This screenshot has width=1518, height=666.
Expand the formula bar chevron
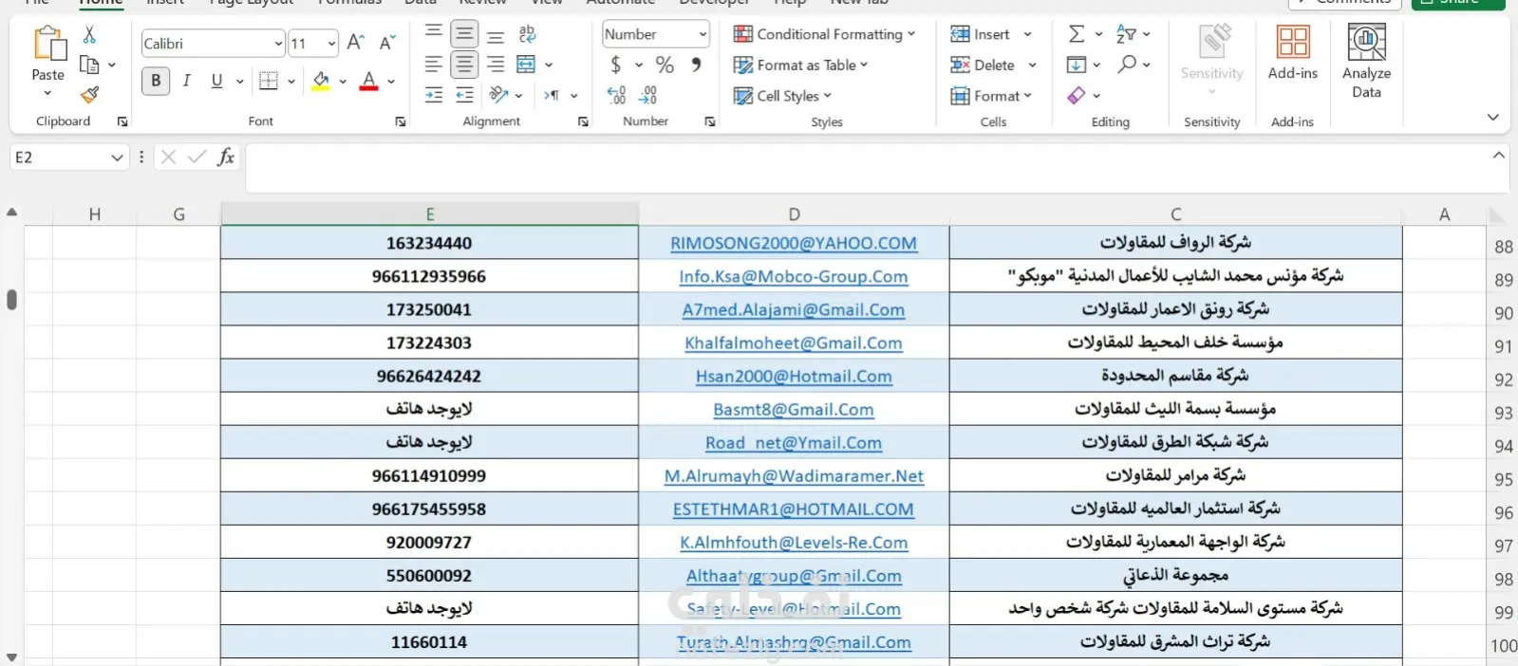pyautogui.click(x=1499, y=156)
